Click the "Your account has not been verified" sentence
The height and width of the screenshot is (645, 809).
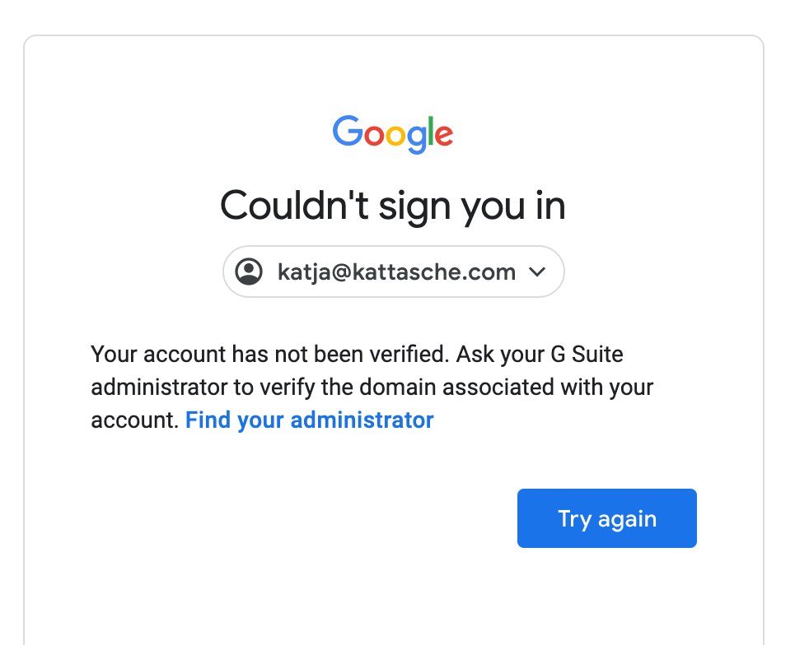tap(269, 355)
